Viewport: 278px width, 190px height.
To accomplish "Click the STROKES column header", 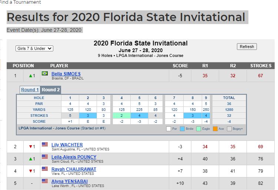I will pos(261,66).
